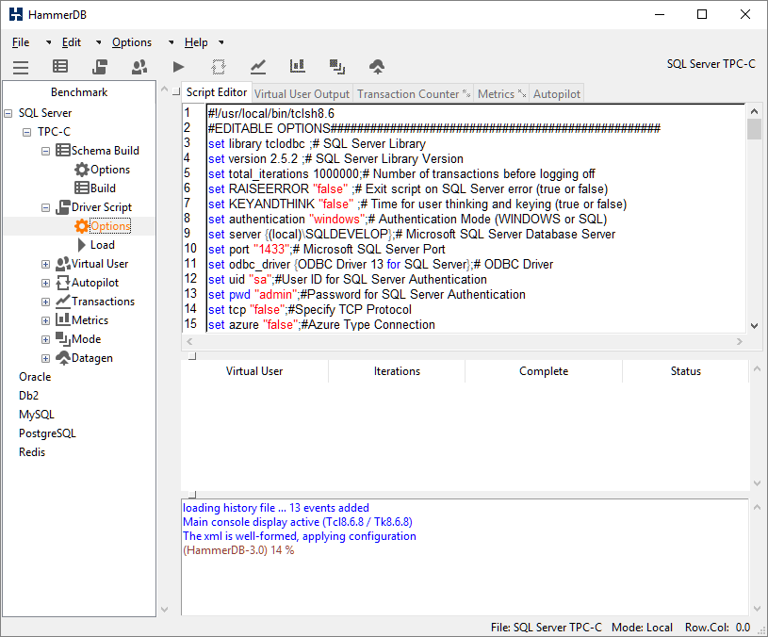This screenshot has height=637, width=768.
Task: Collapse the Driver Script node
Action: pos(45,207)
